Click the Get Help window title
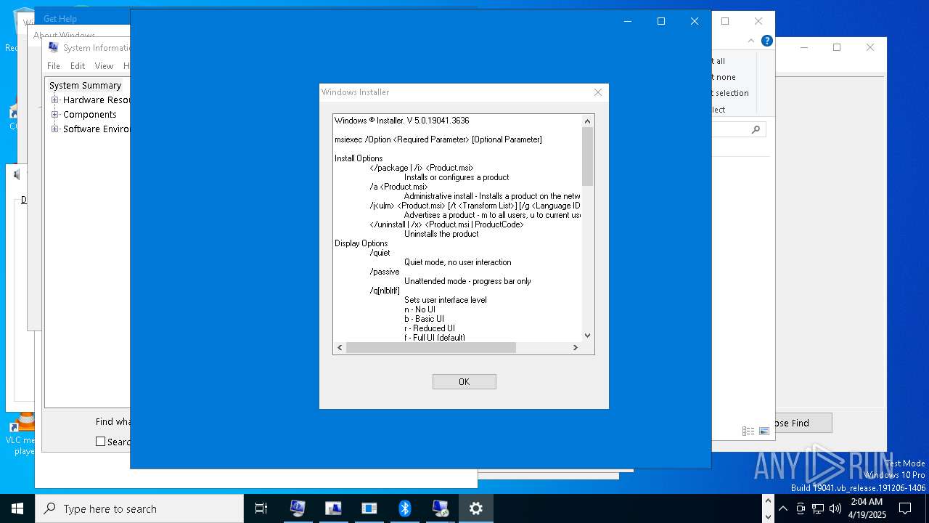 tap(60, 19)
